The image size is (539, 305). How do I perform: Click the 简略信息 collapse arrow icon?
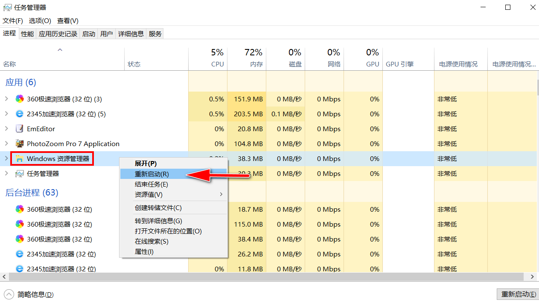(9, 294)
